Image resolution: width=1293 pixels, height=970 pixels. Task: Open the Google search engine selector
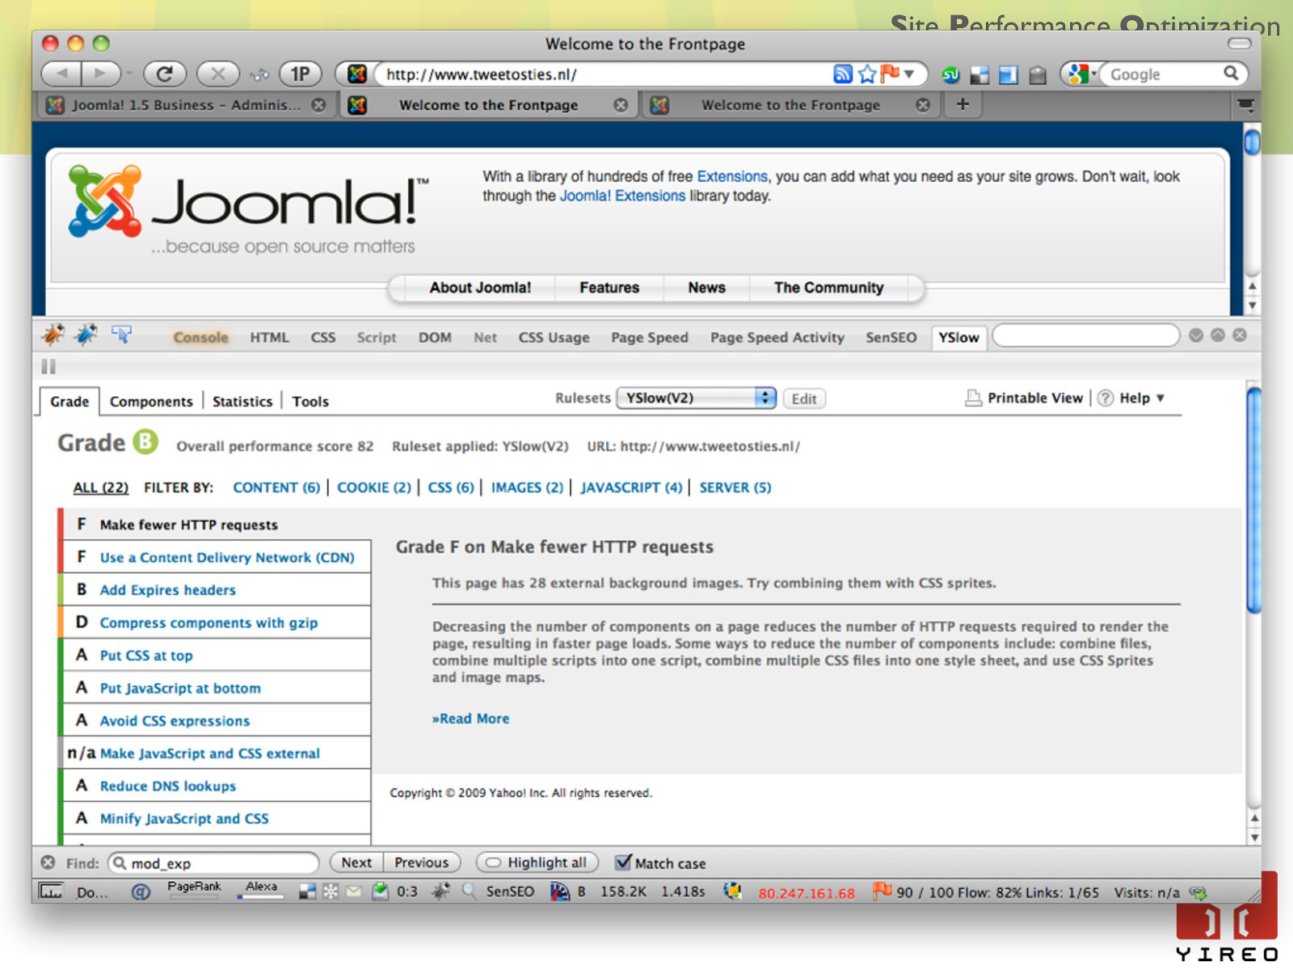point(1081,74)
